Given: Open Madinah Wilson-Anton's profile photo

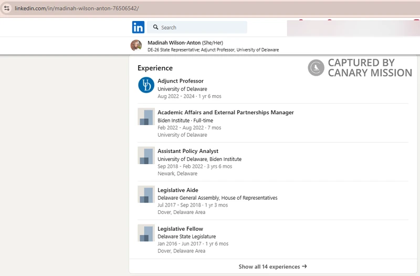Looking at the screenshot, I should pyautogui.click(x=136, y=45).
